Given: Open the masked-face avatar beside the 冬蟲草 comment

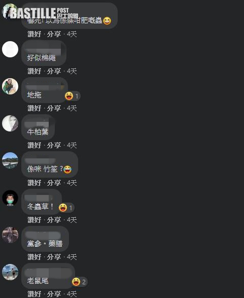Looking at the screenshot, I should (x=10, y=198).
